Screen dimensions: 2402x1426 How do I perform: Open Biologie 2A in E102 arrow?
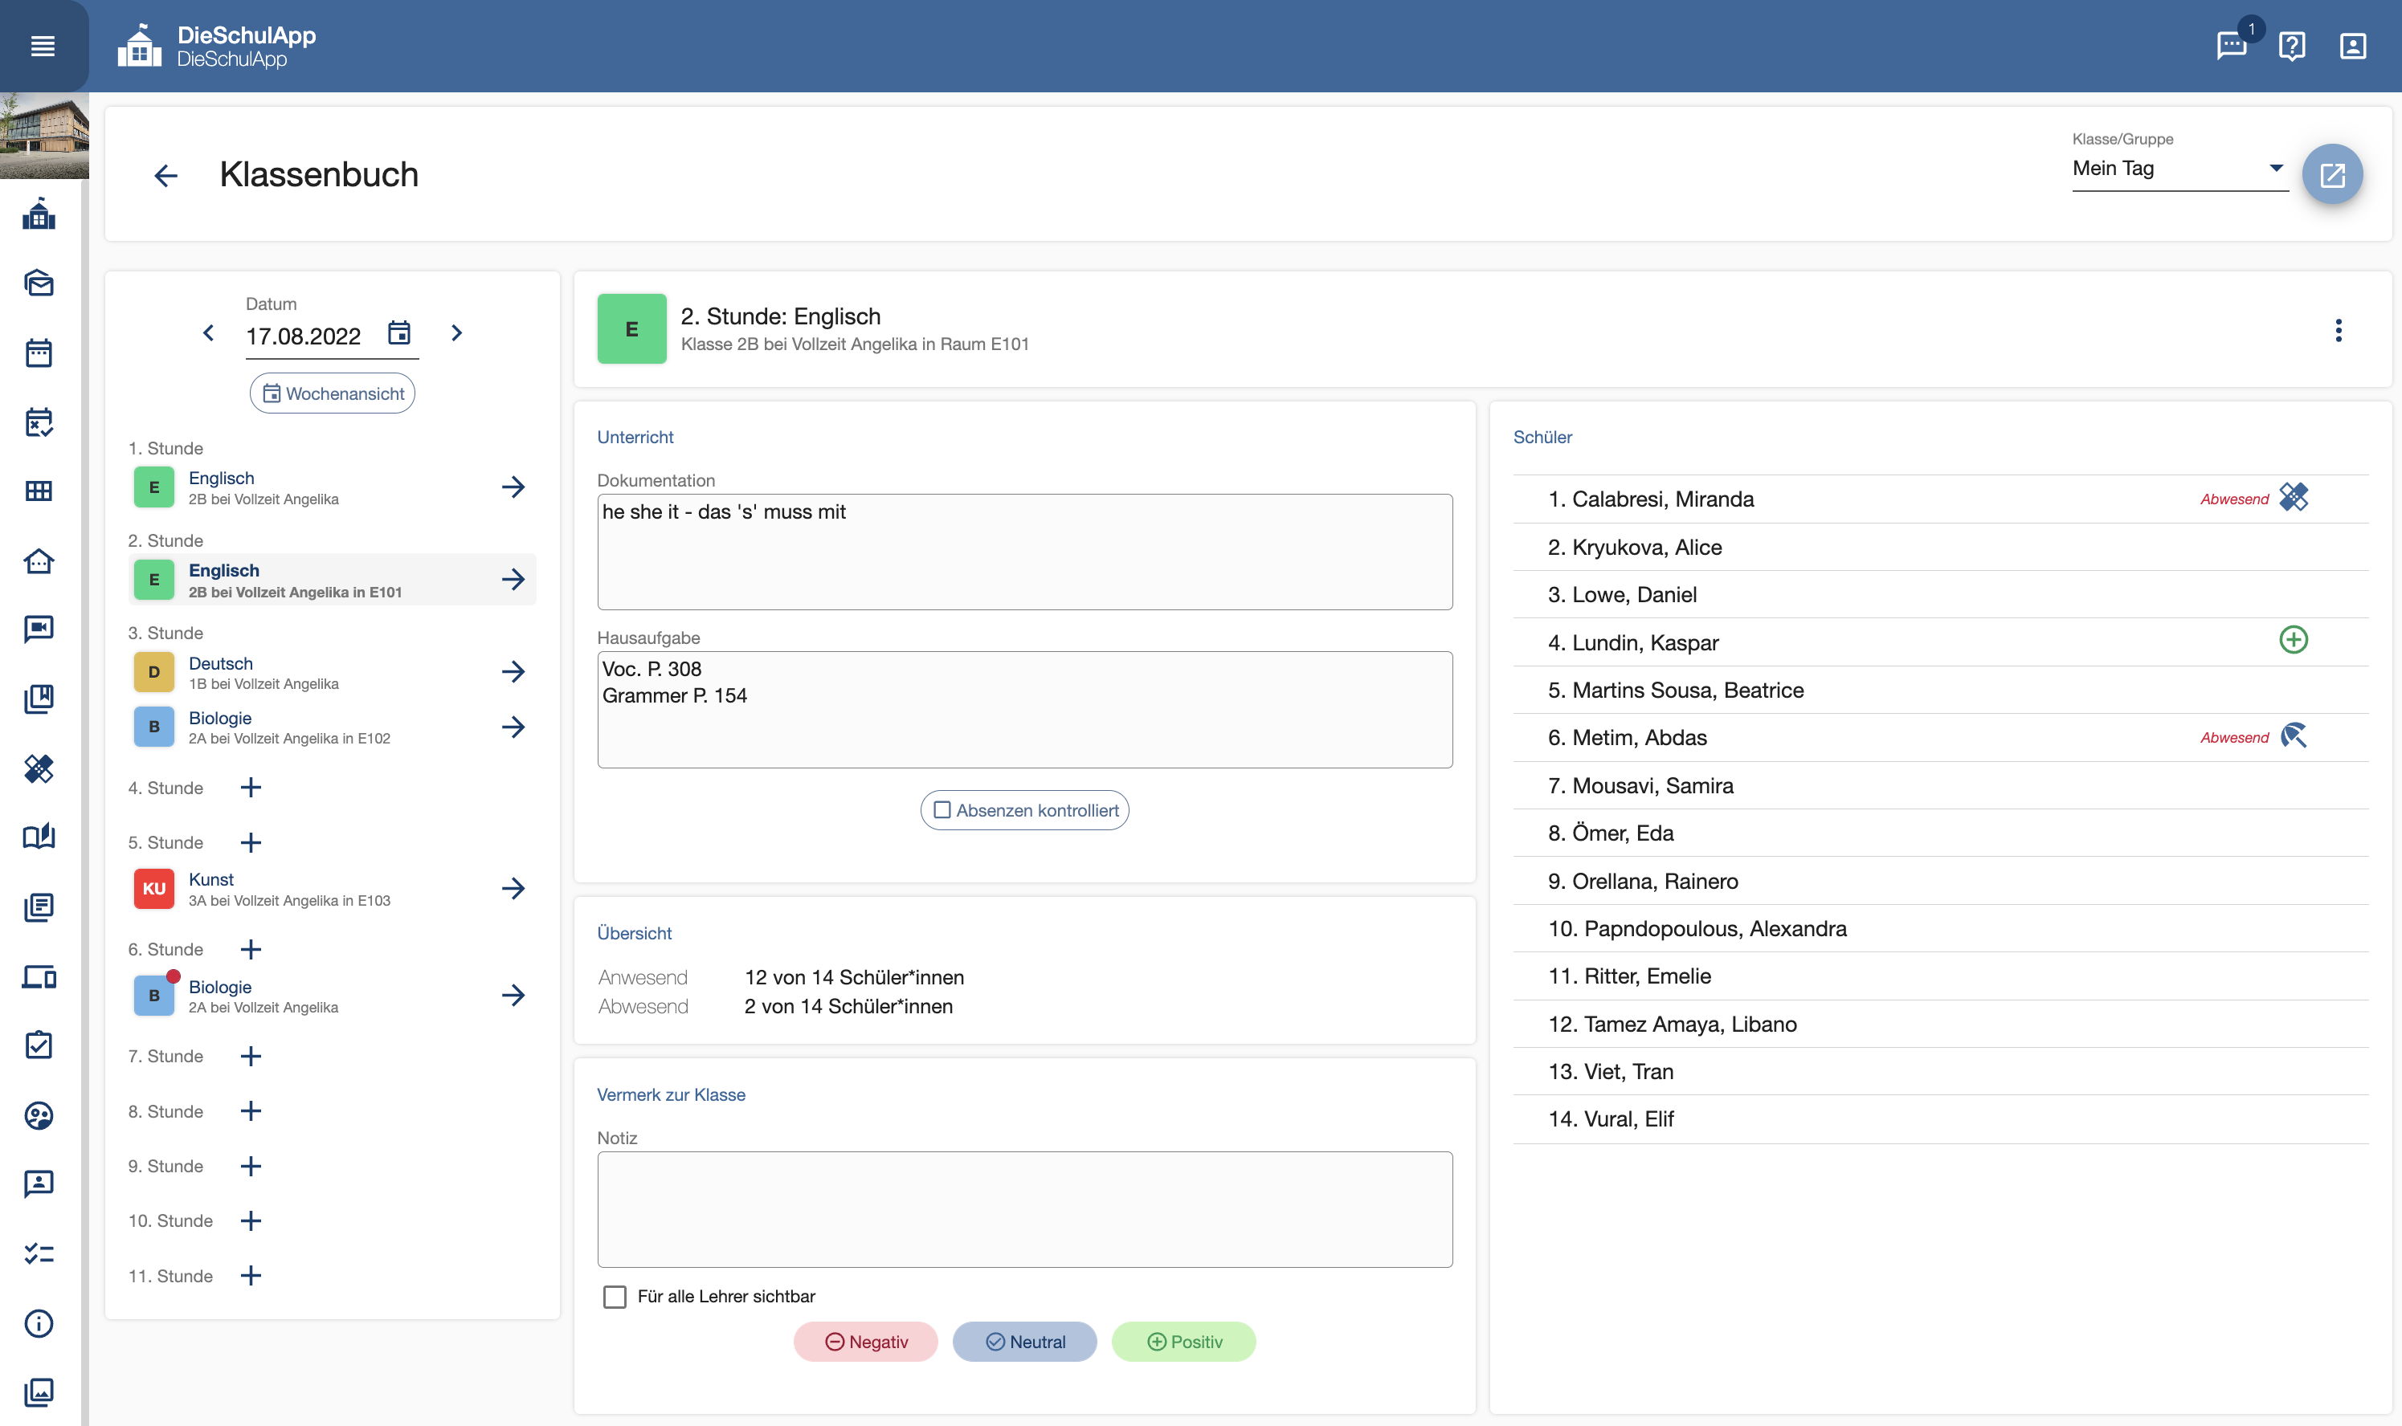[x=513, y=727]
